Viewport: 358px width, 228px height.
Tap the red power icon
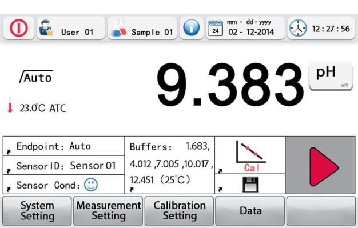(x=19, y=28)
